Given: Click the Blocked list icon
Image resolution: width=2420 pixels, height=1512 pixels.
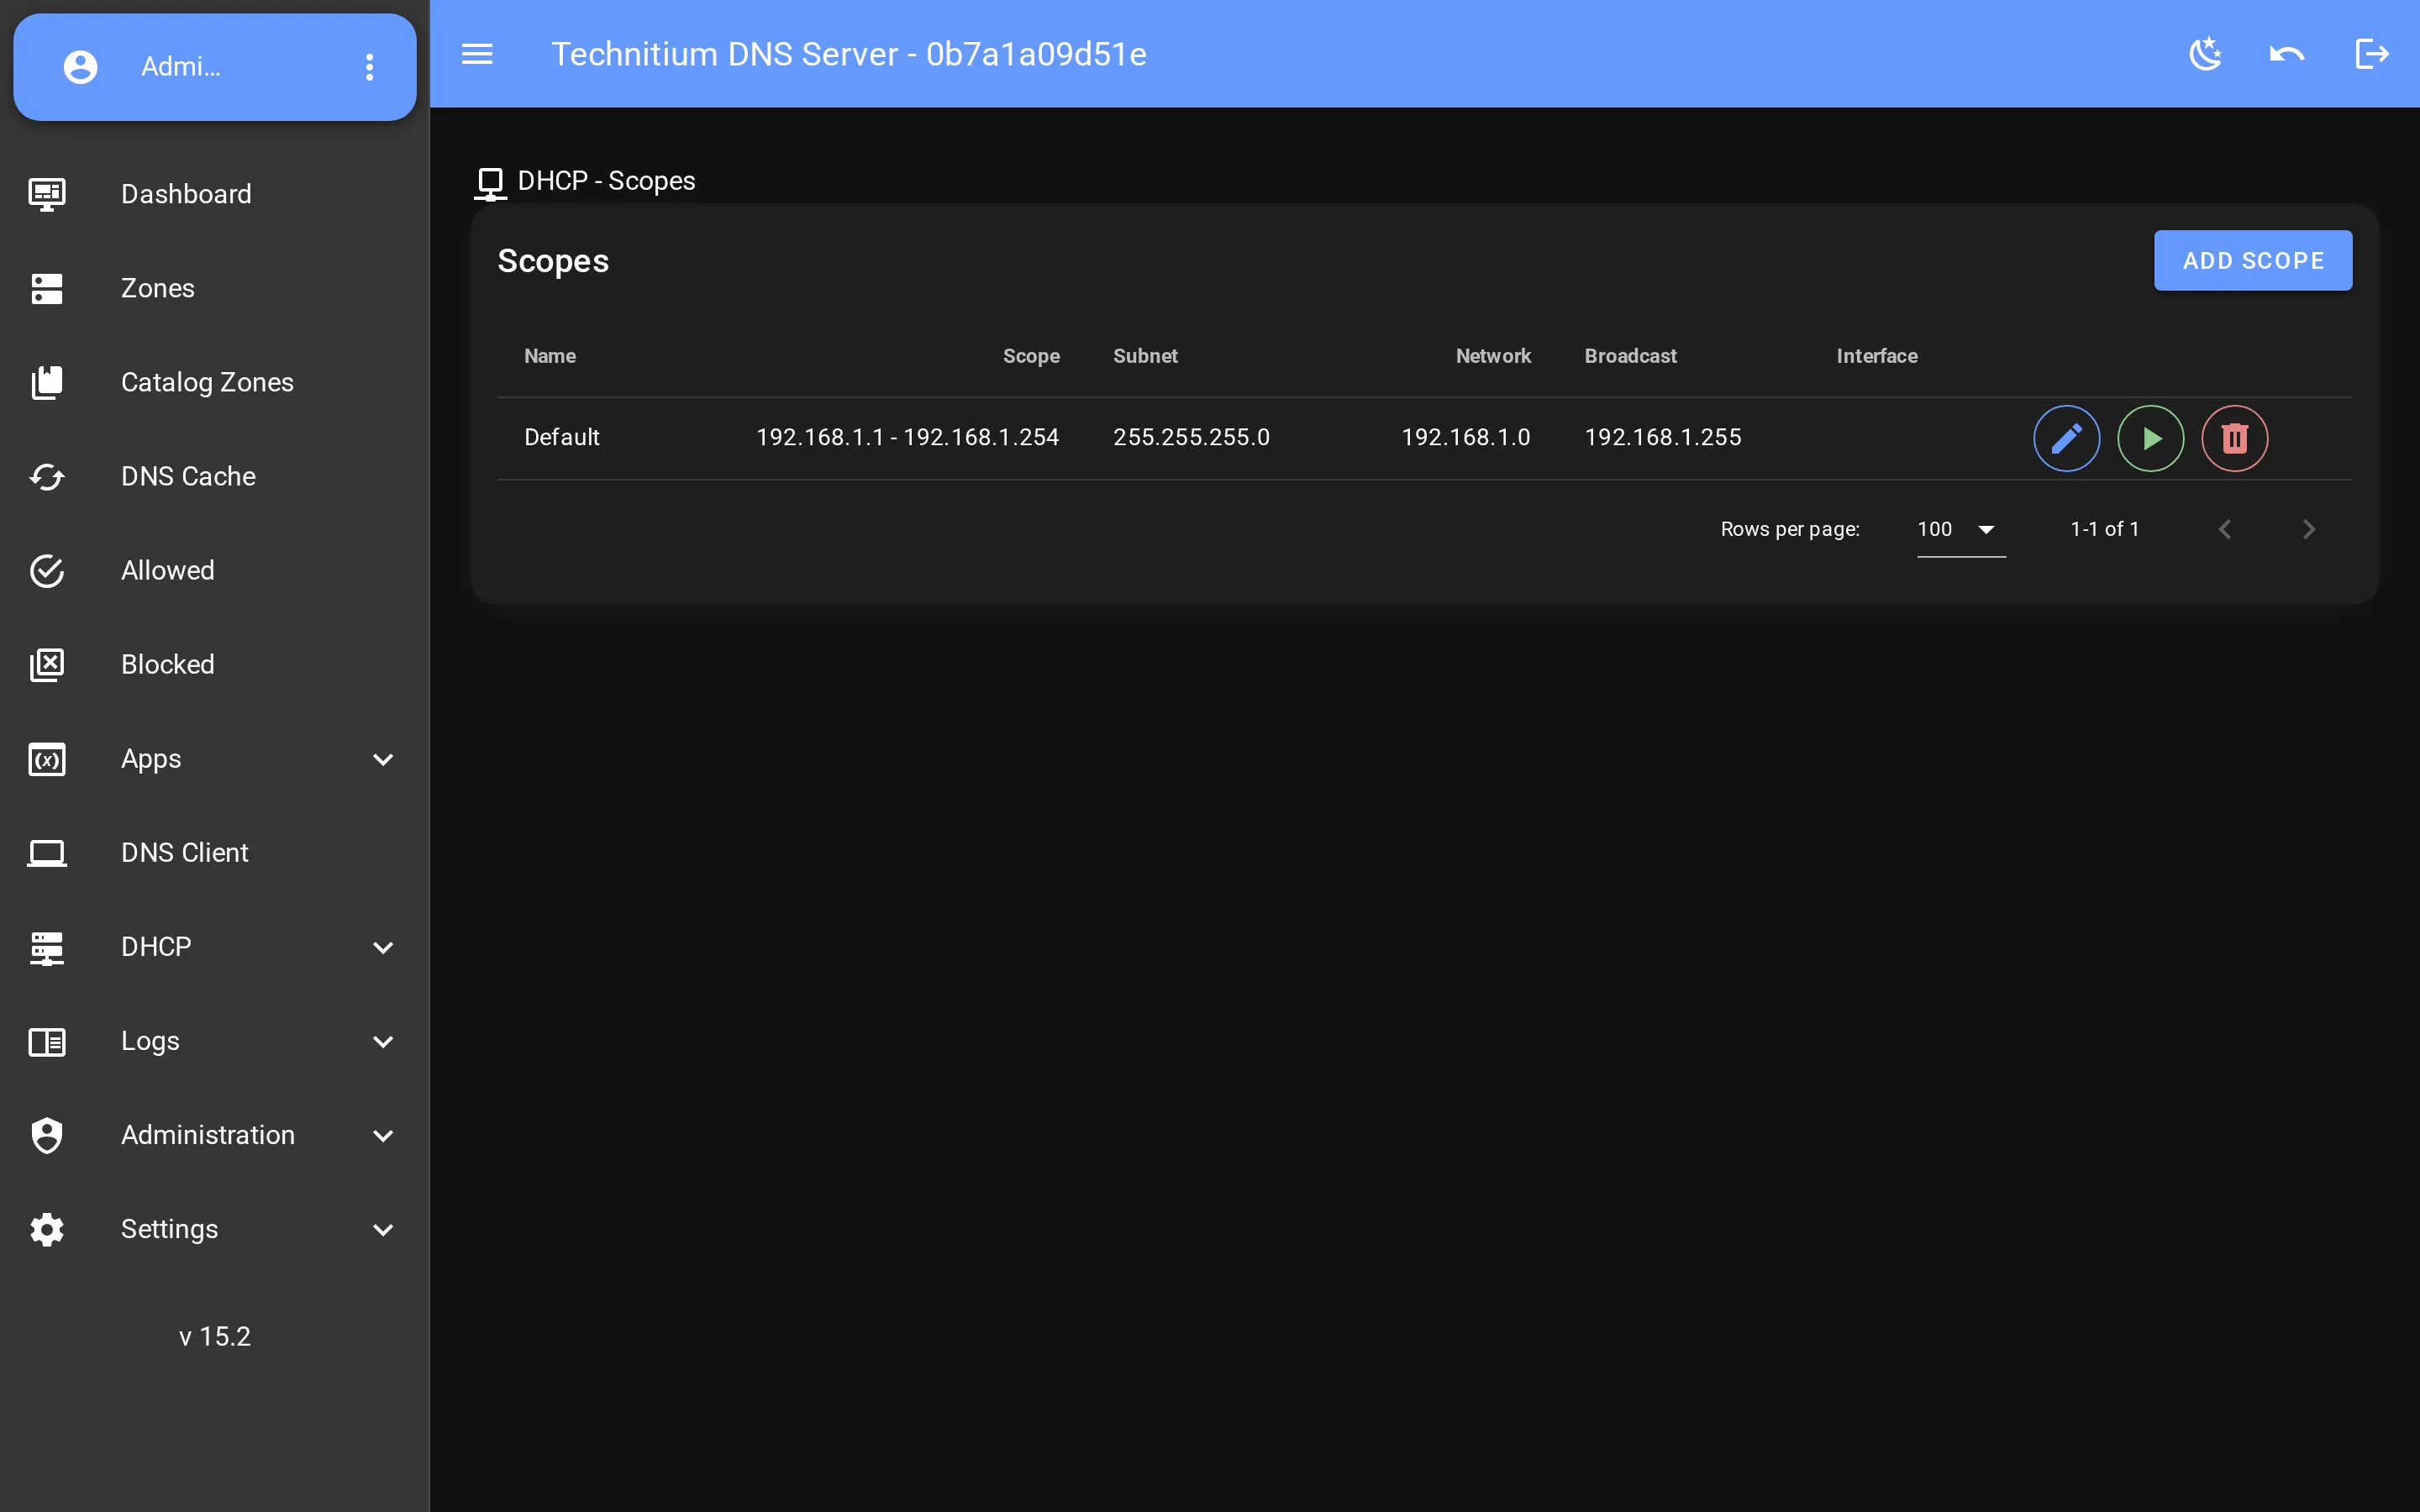Looking at the screenshot, I should tap(47, 665).
